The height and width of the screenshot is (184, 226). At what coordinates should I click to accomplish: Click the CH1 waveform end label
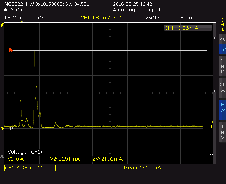(x=208, y=127)
